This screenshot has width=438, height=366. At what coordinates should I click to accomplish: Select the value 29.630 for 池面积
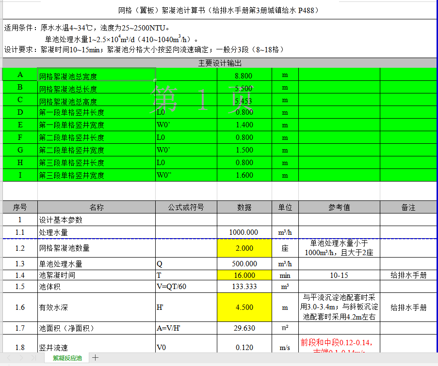(244, 328)
